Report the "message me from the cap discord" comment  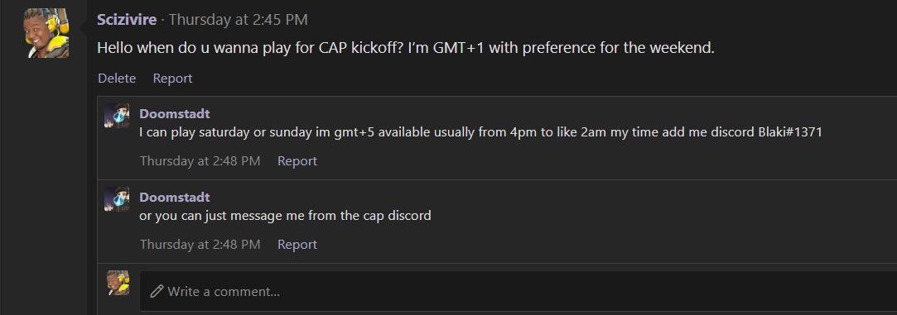(297, 244)
